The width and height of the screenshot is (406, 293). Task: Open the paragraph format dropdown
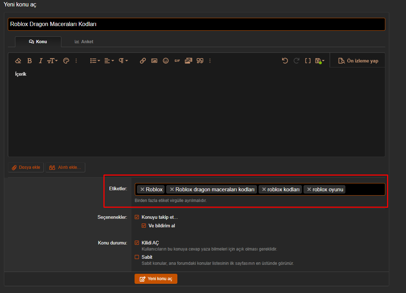click(123, 61)
